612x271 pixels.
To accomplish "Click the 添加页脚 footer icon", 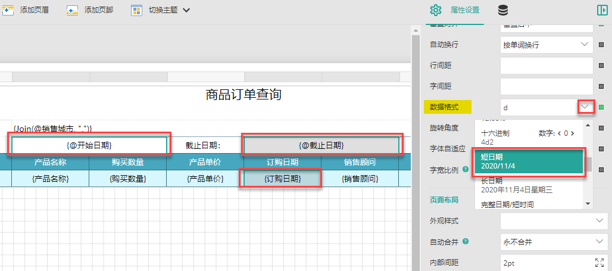I will click(x=72, y=10).
